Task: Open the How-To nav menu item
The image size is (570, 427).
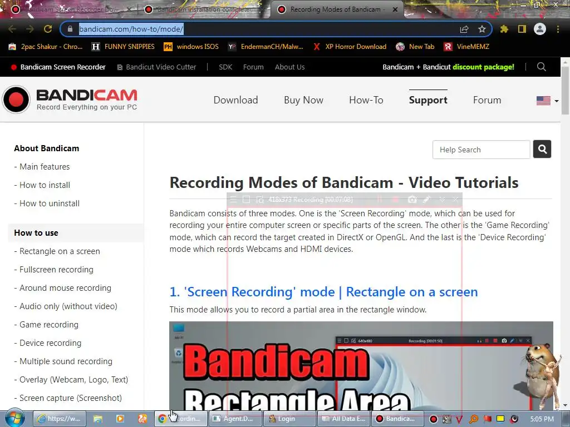Action: 366,100
